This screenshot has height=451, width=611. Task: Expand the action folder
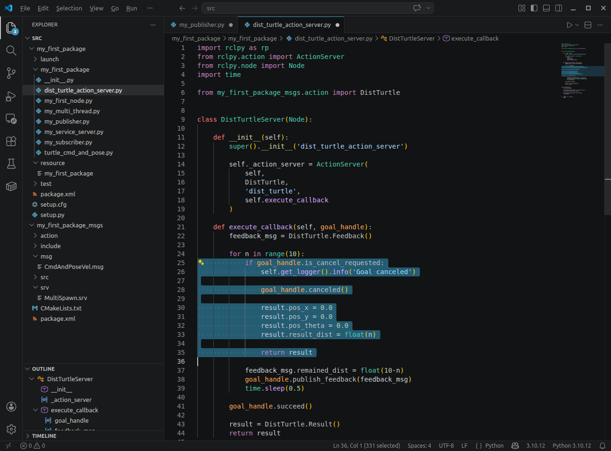93,235
